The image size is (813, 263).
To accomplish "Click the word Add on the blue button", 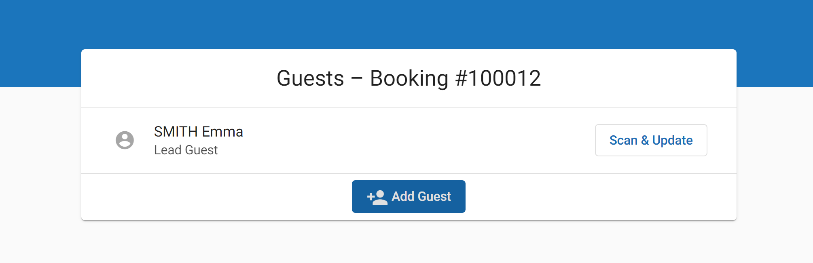I will click(403, 197).
